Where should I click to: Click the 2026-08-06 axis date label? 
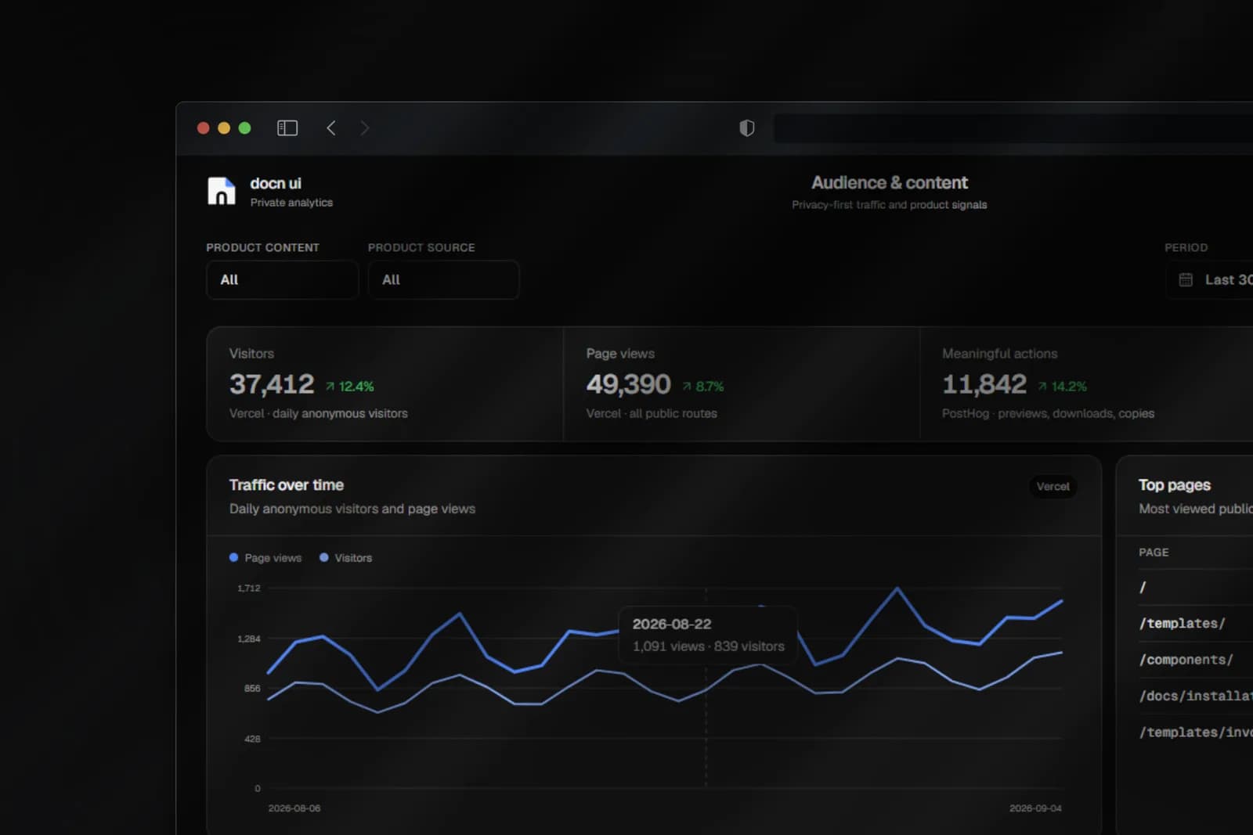[294, 808]
